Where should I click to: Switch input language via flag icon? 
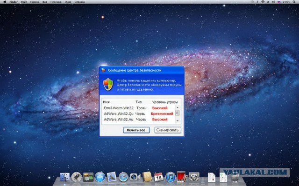click(279, 2)
